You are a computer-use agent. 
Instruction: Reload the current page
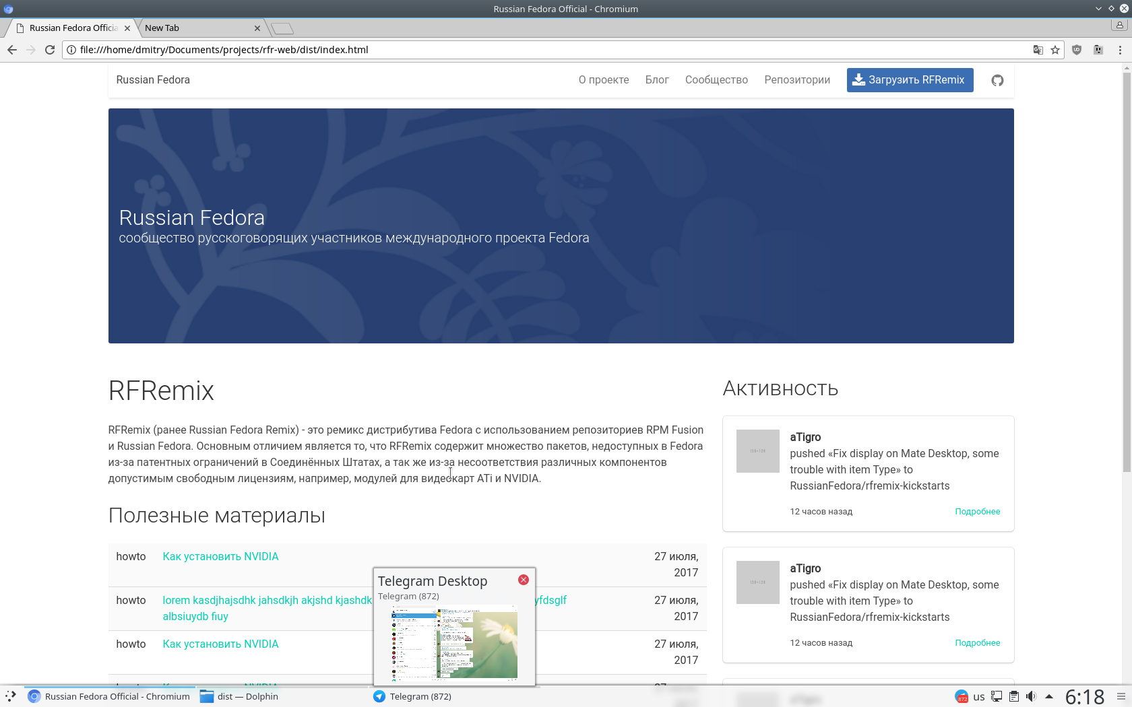pyautogui.click(x=50, y=50)
